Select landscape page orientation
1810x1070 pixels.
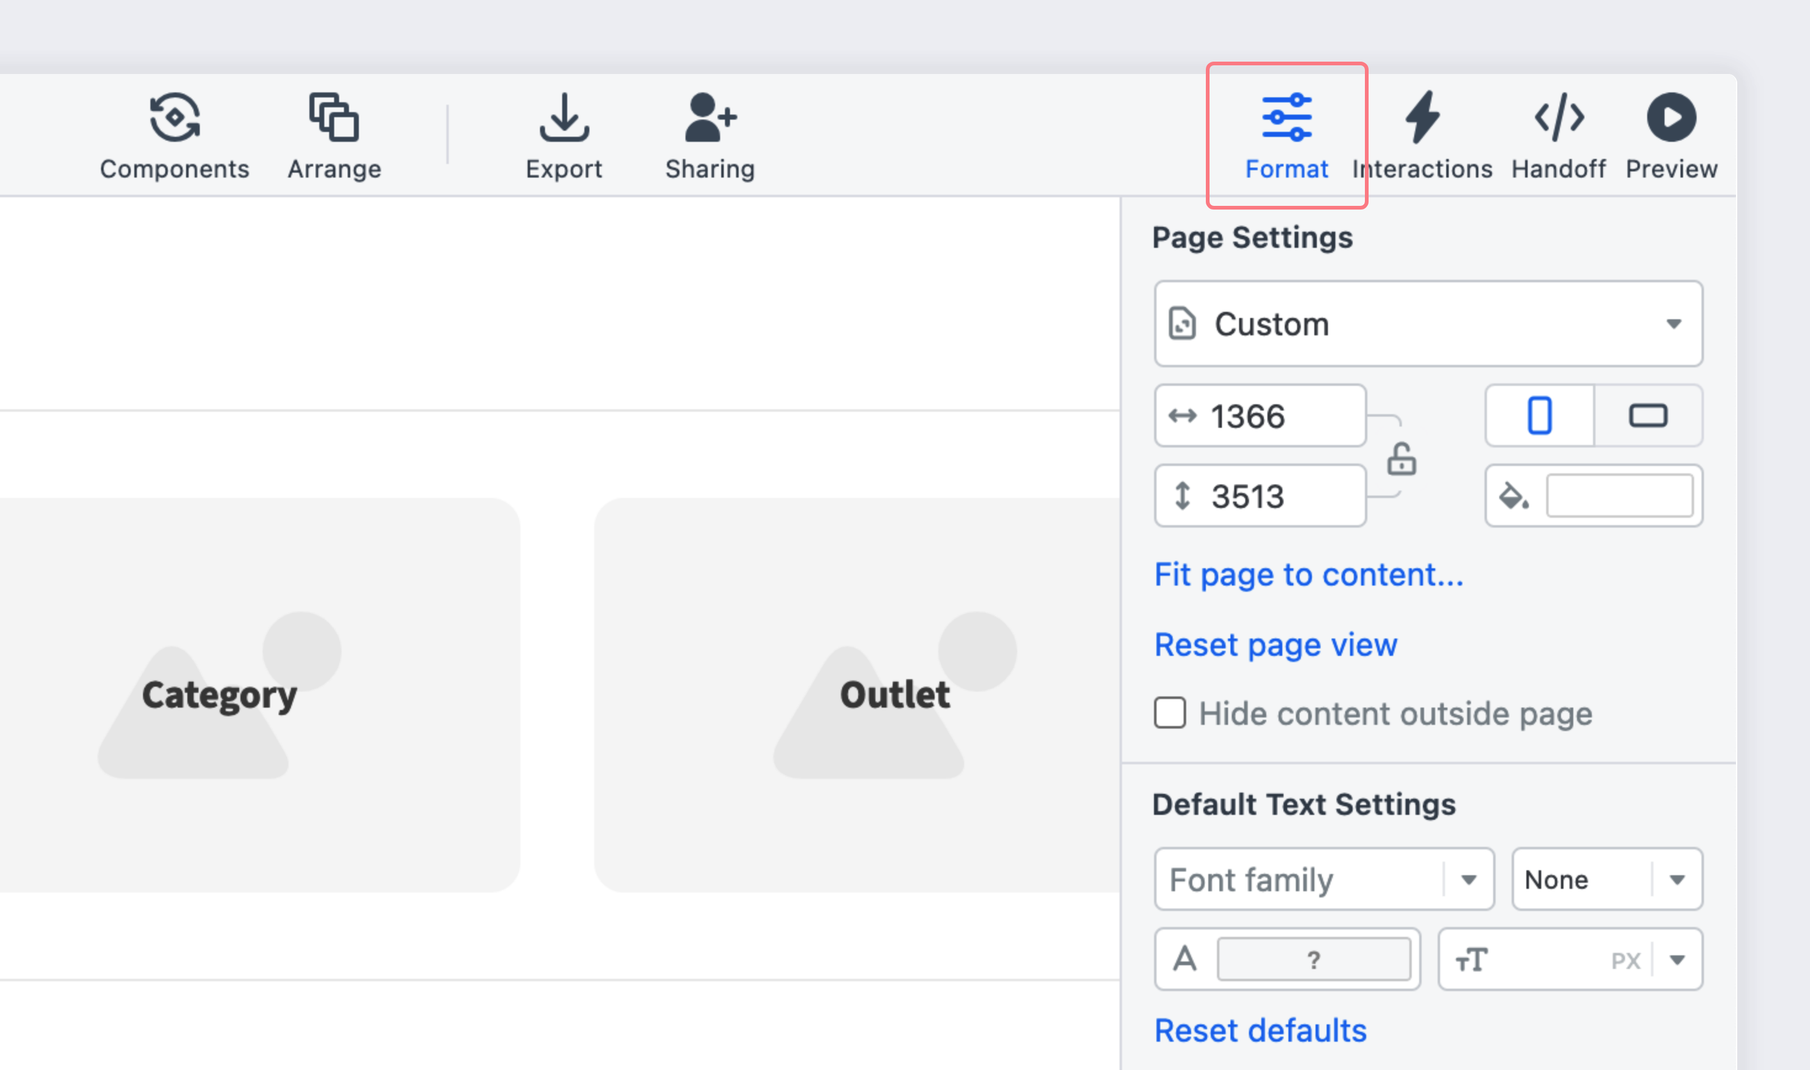1648,416
